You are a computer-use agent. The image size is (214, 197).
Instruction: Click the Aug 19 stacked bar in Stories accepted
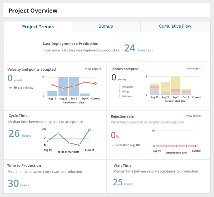[155, 89]
